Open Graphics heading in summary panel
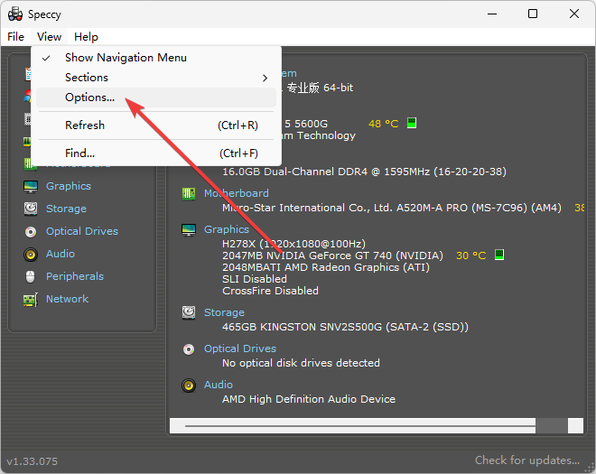This screenshot has width=596, height=474. 227,229
